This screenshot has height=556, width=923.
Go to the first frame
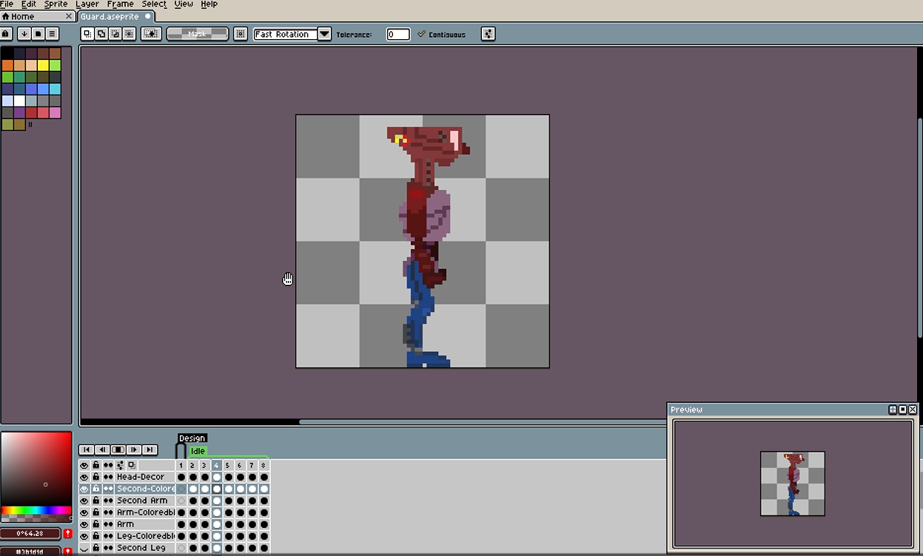click(x=86, y=450)
